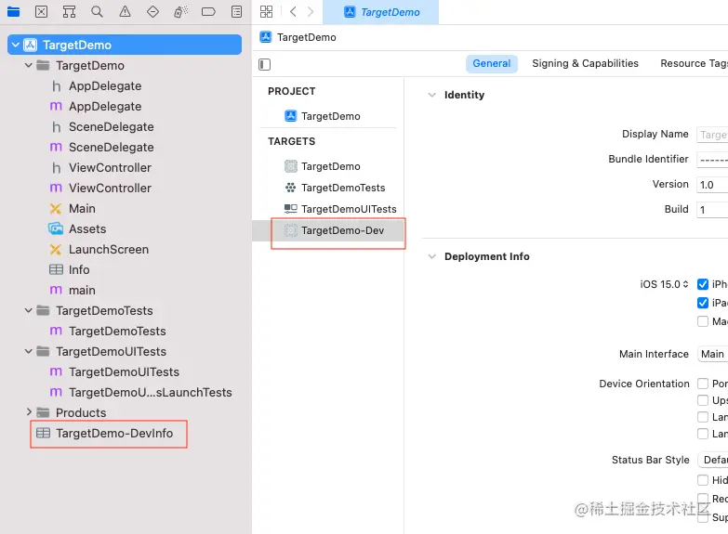Open iOS 15.0 deployment target dropdown
The width and height of the screenshot is (728, 534).
pos(664,284)
